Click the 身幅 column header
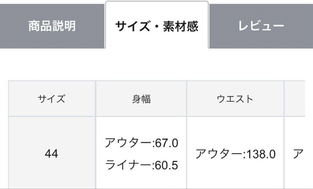The image size is (313, 189). coord(142,98)
